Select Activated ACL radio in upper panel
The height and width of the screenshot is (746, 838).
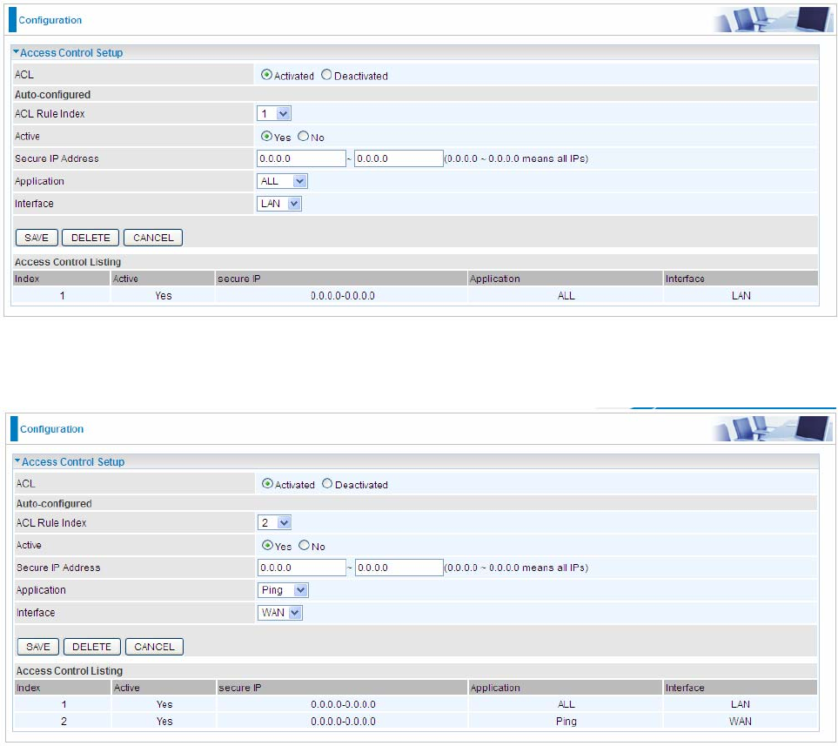[x=266, y=75]
